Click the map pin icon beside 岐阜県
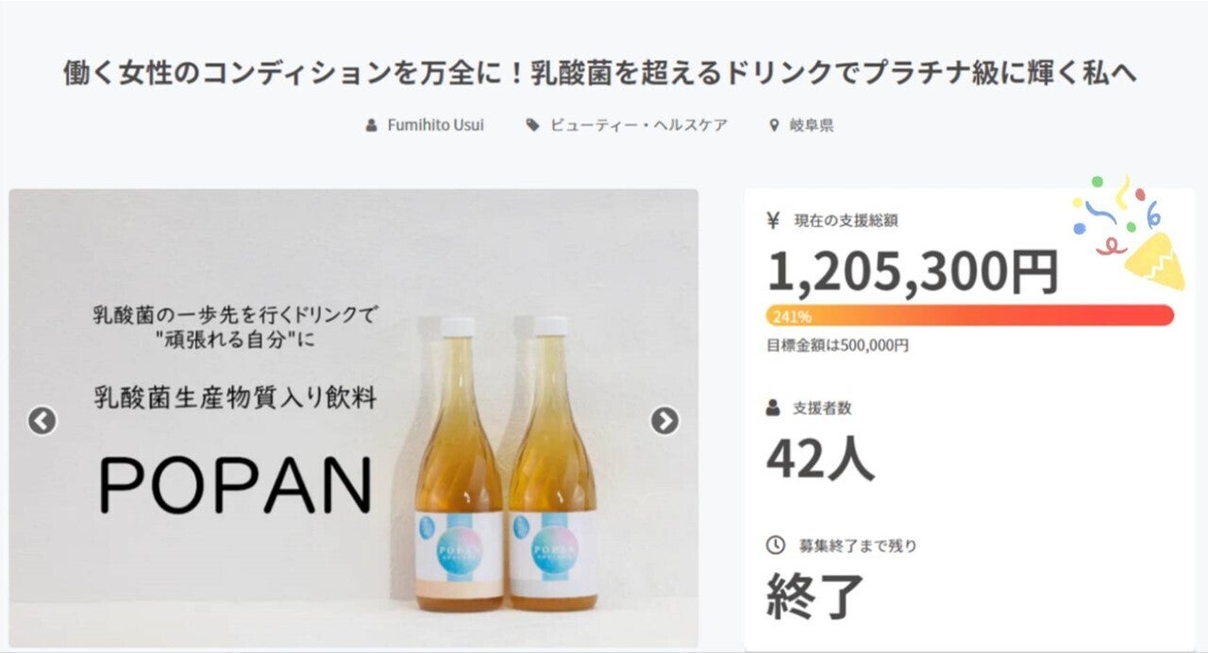This screenshot has height=653, width=1208. pos(776,126)
